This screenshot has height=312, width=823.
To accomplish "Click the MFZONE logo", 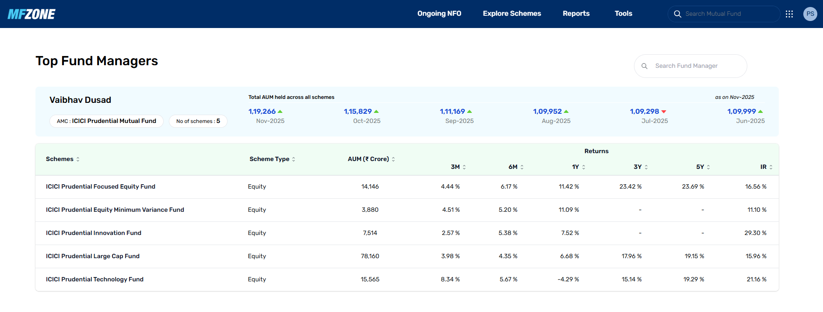I will point(32,14).
